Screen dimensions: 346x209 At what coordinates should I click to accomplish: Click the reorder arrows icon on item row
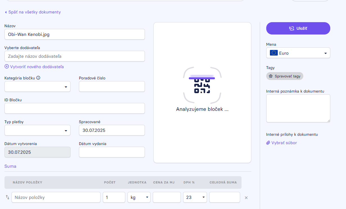8,197
